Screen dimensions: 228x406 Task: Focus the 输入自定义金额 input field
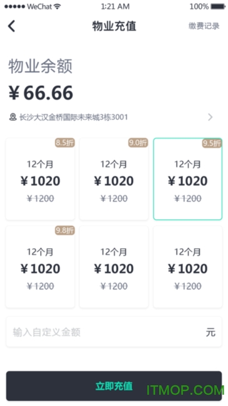(x=114, y=331)
